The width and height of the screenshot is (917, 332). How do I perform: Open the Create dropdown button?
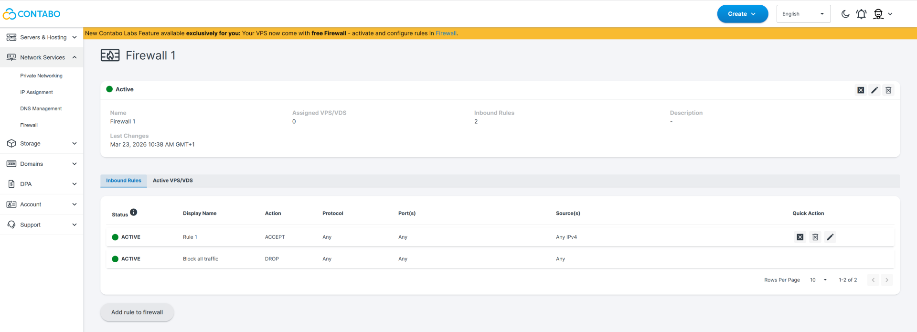(742, 14)
